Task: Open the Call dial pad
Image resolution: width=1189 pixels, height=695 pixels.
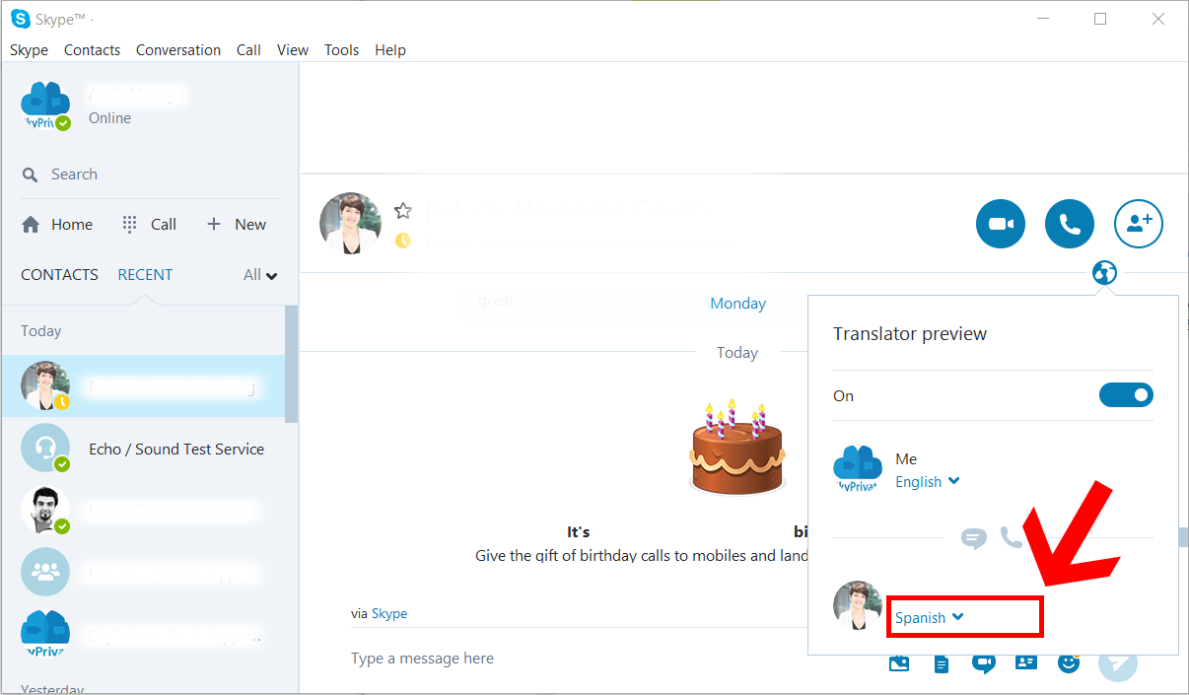Action: coord(149,224)
